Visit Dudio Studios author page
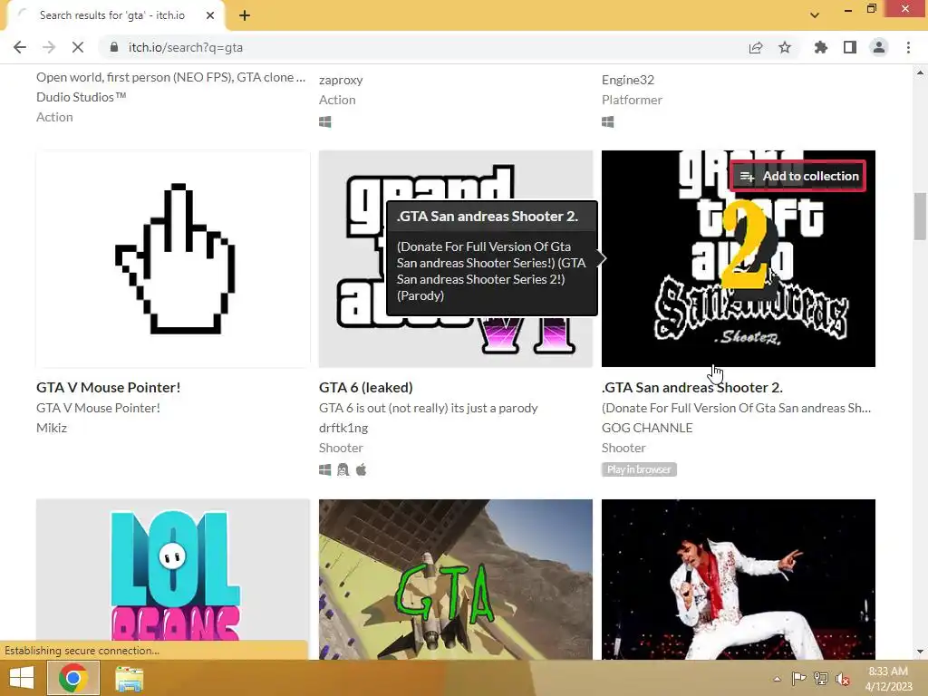 coord(81,96)
